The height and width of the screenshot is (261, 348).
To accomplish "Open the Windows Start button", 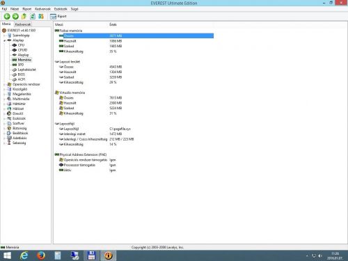I will [7, 255].
